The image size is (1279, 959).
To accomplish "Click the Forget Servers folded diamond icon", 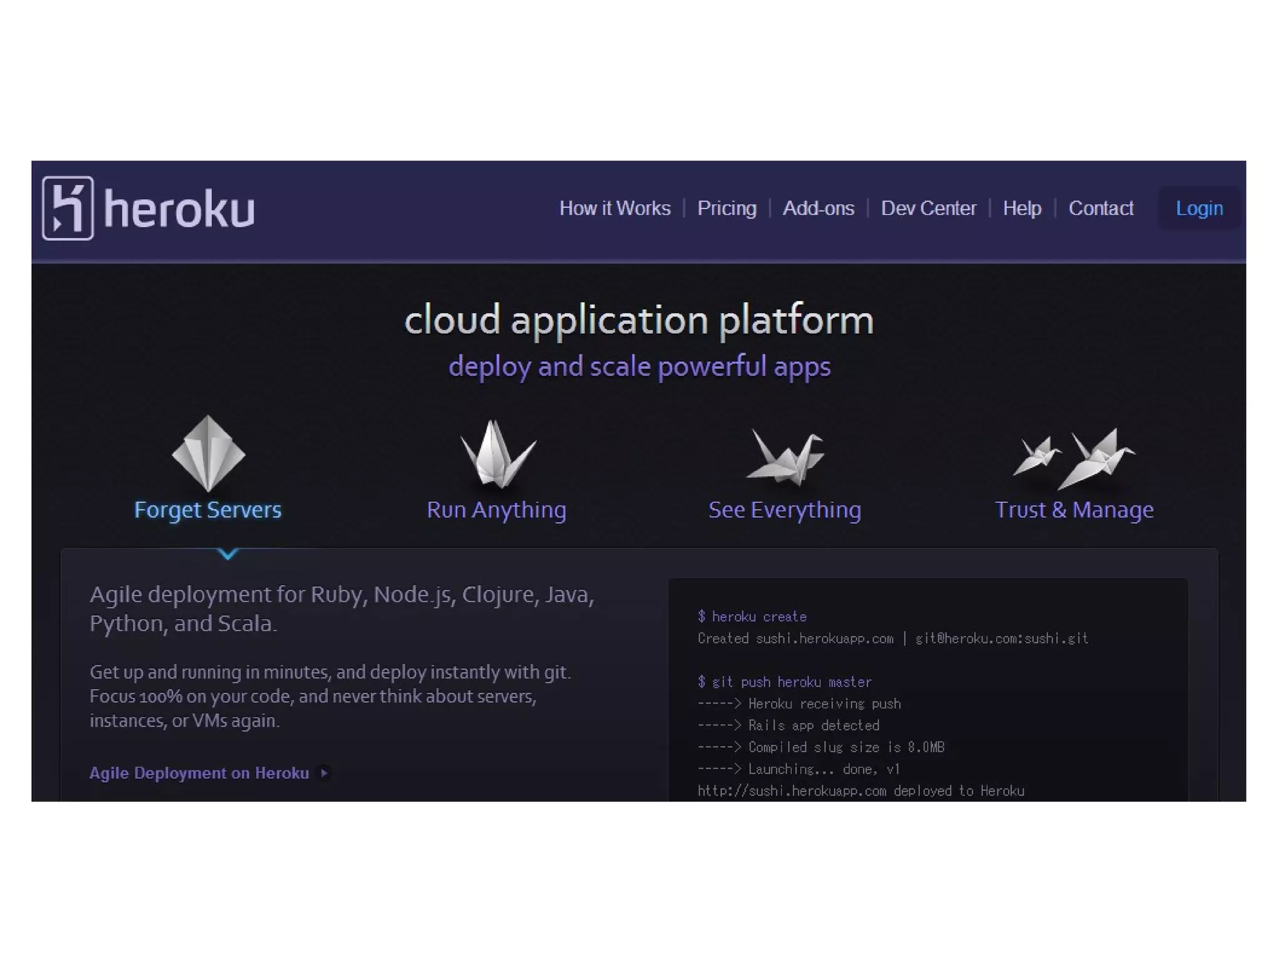I will (208, 454).
